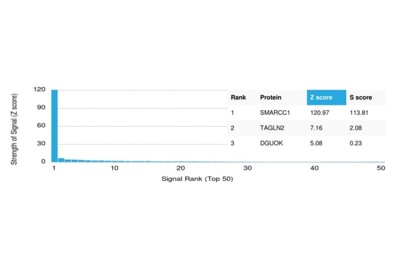Click the 120 tick on the vertical axis
Viewport: 394px width, 260px height.
click(x=39, y=89)
